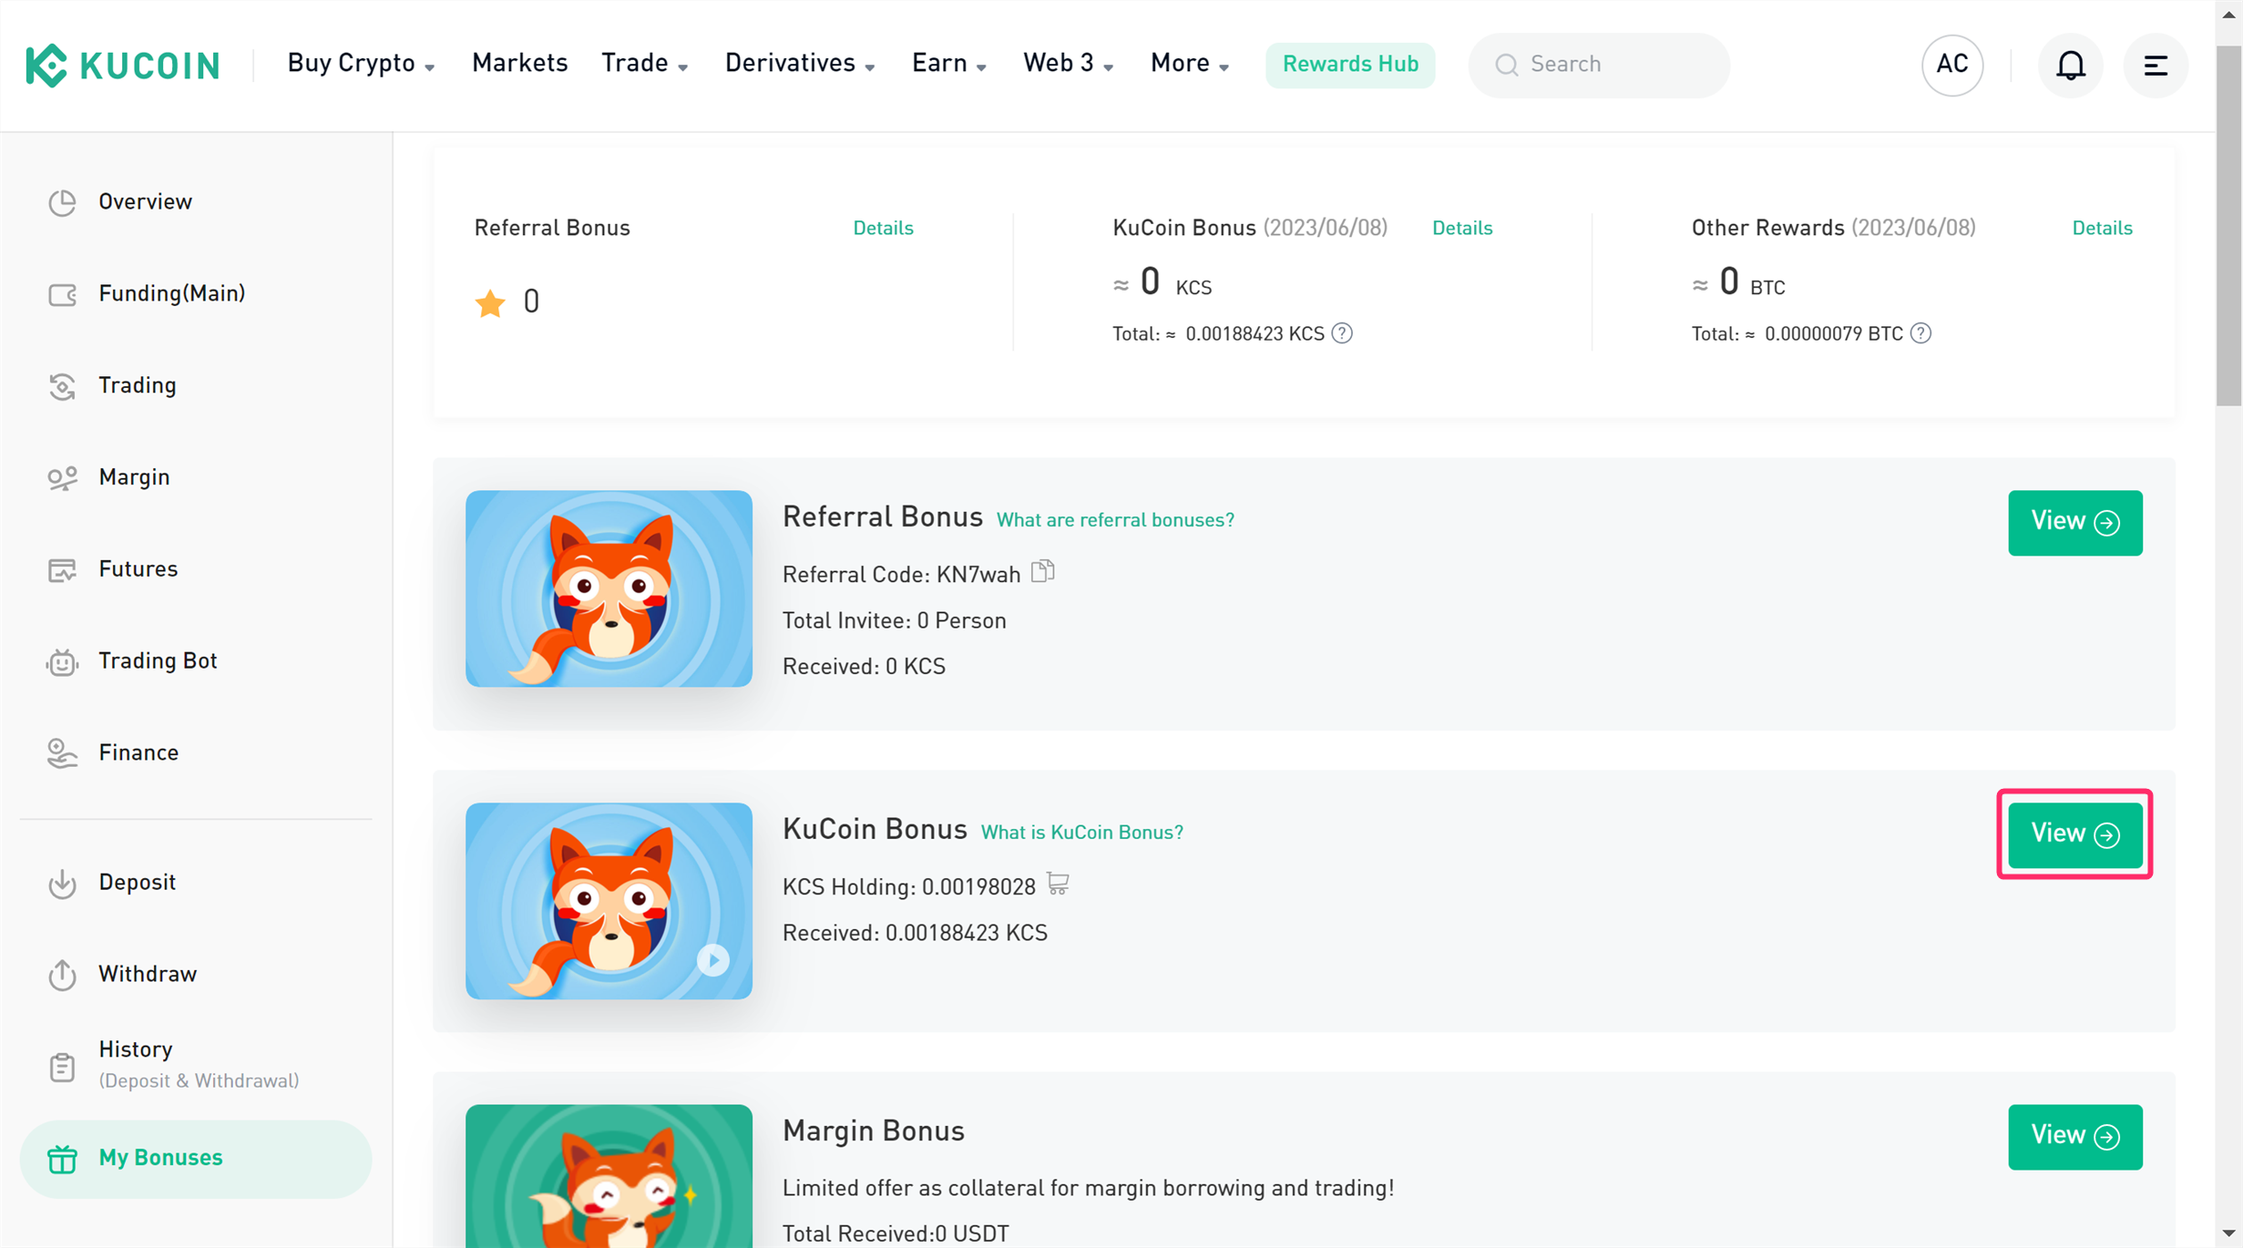The height and width of the screenshot is (1248, 2243).
Task: Open Referral Bonus Details link
Action: 882,229
